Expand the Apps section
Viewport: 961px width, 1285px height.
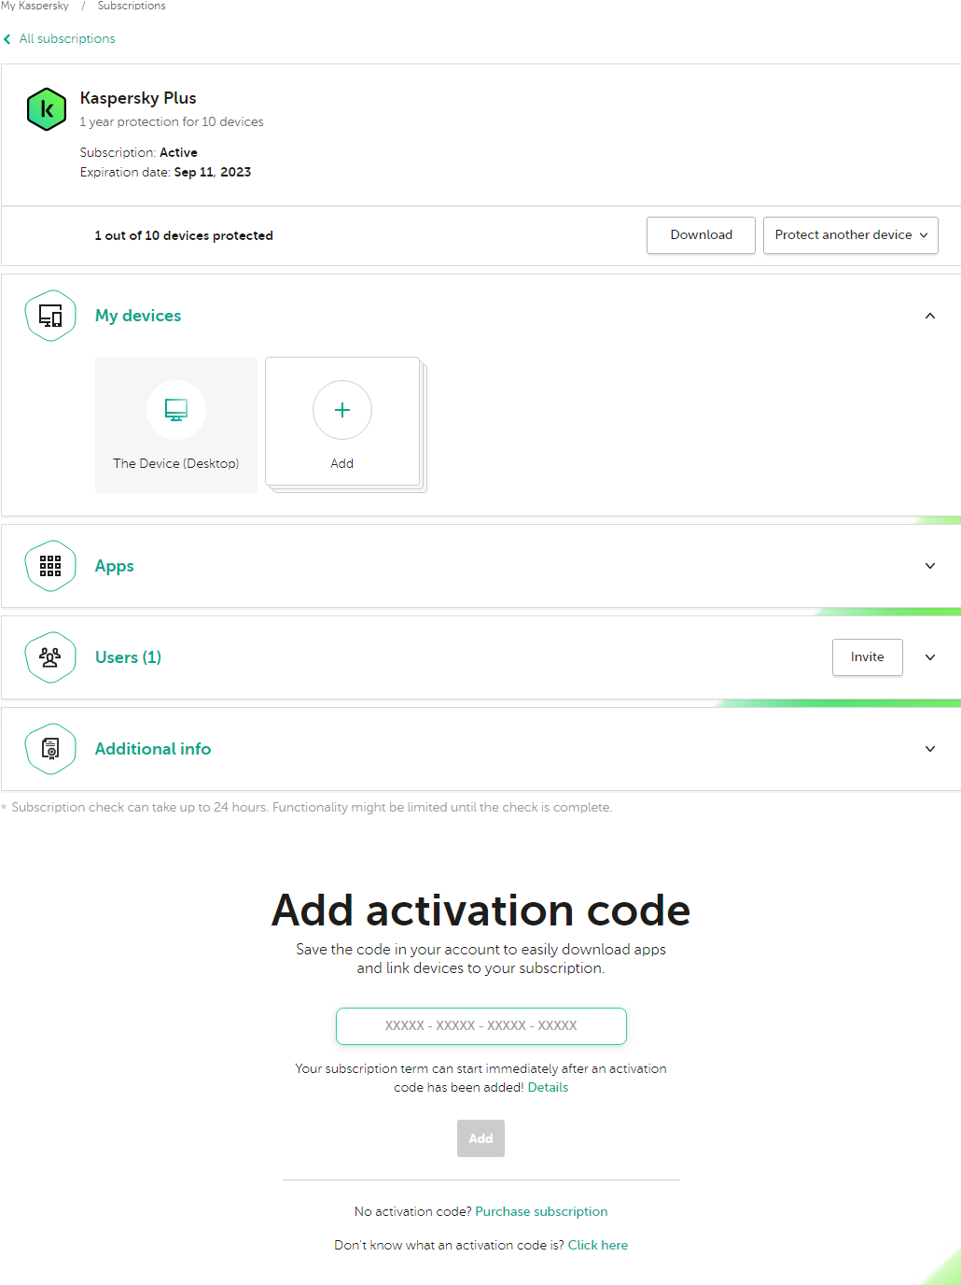(x=929, y=565)
